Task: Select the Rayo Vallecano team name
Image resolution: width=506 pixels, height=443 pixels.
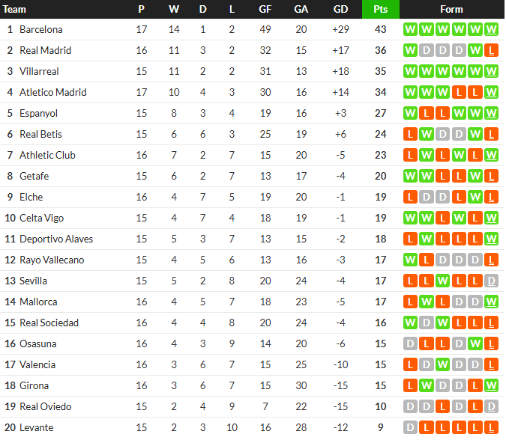Action: [x=52, y=260]
